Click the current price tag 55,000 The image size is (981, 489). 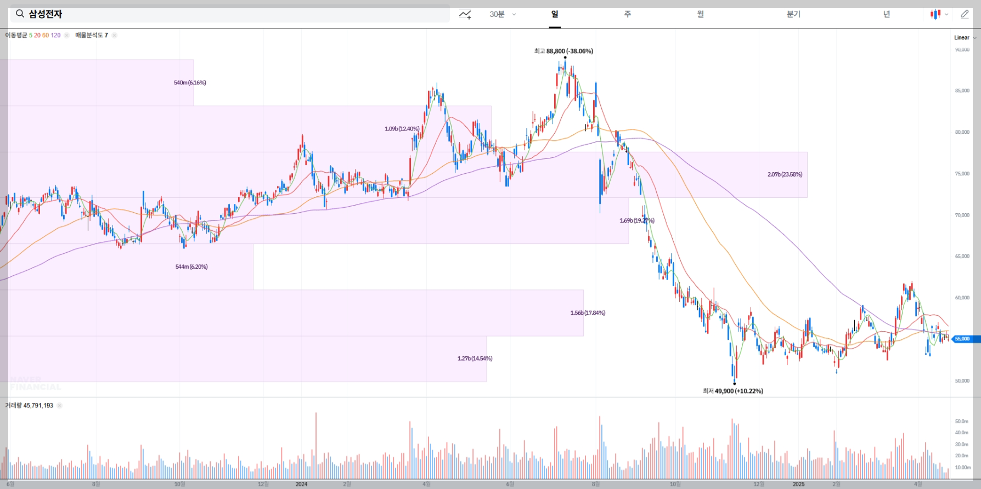click(965, 339)
